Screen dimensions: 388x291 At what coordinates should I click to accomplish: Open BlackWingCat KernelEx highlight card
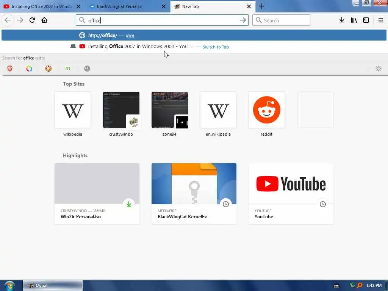point(194,194)
